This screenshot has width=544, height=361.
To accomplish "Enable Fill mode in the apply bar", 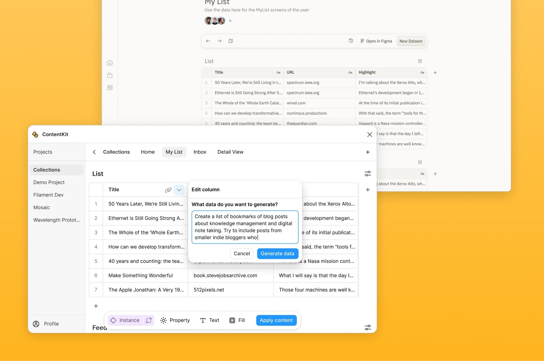I will pyautogui.click(x=237, y=320).
